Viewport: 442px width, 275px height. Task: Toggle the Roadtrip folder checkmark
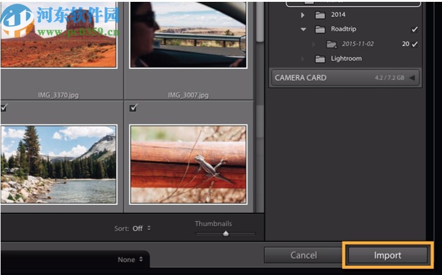pyautogui.click(x=415, y=29)
